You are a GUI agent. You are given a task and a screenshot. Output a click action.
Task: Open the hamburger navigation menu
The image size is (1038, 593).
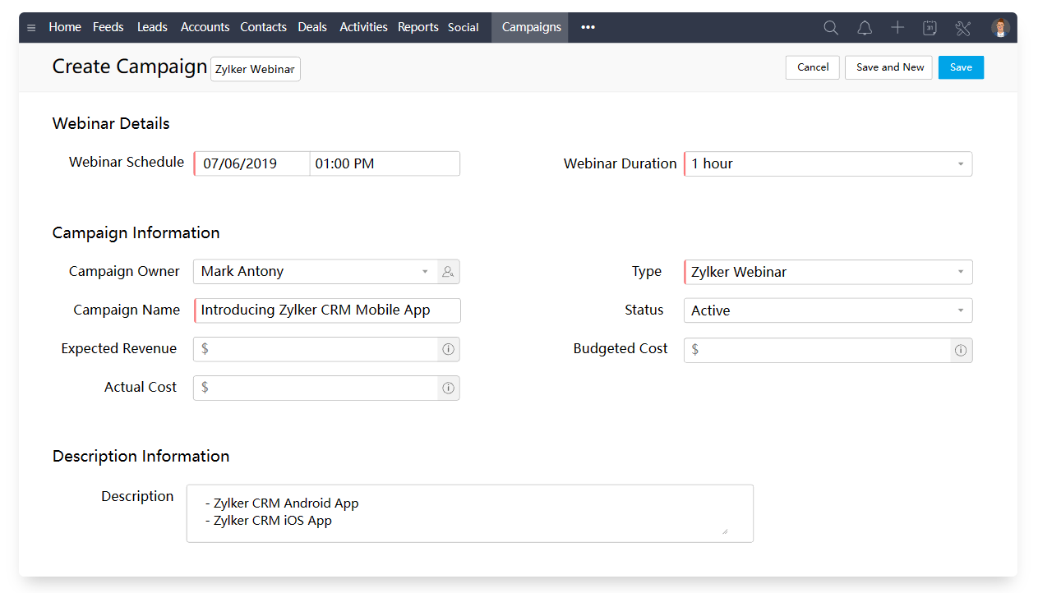[x=31, y=28]
